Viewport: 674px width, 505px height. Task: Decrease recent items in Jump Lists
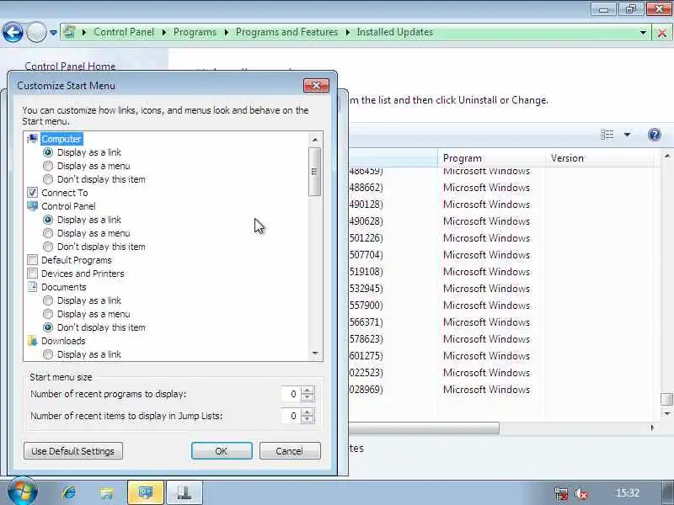pyautogui.click(x=308, y=419)
